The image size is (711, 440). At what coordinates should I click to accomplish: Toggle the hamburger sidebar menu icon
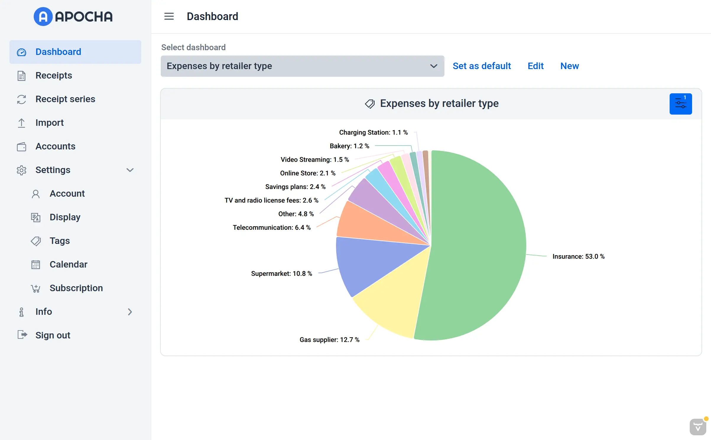point(169,16)
